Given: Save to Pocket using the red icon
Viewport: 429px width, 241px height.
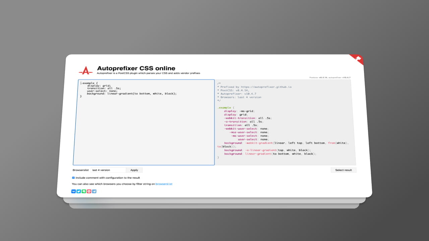Looking at the screenshot, I should click(x=89, y=191).
